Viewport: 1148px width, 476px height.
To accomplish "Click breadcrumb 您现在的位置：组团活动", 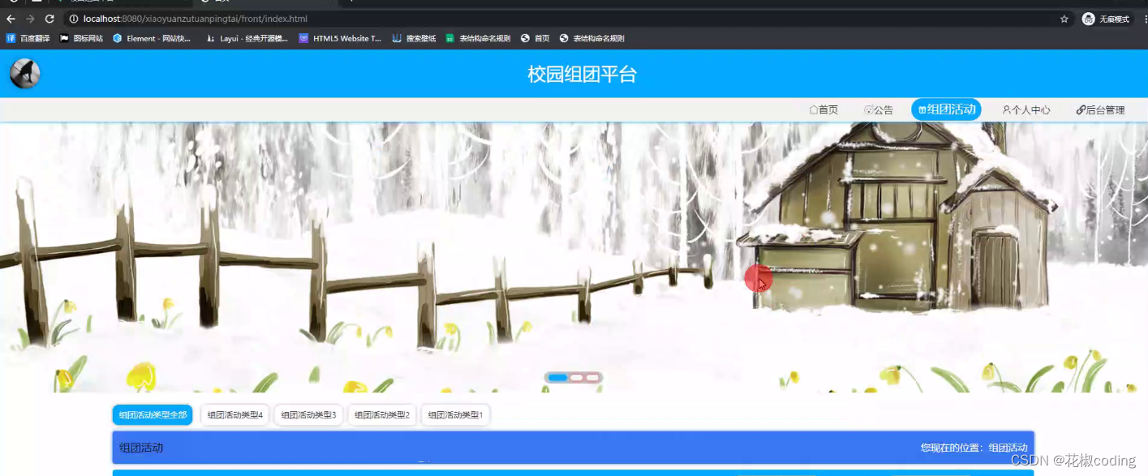I will 974,448.
